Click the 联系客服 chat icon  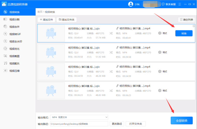pyautogui.click(x=163, y=4)
